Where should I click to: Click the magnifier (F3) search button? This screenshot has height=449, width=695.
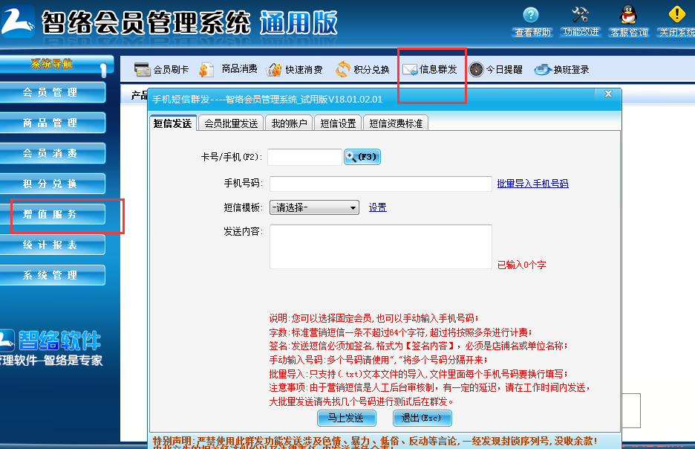tap(362, 156)
